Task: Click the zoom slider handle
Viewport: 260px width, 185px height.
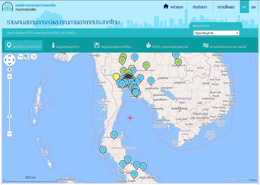Action: 9,117
